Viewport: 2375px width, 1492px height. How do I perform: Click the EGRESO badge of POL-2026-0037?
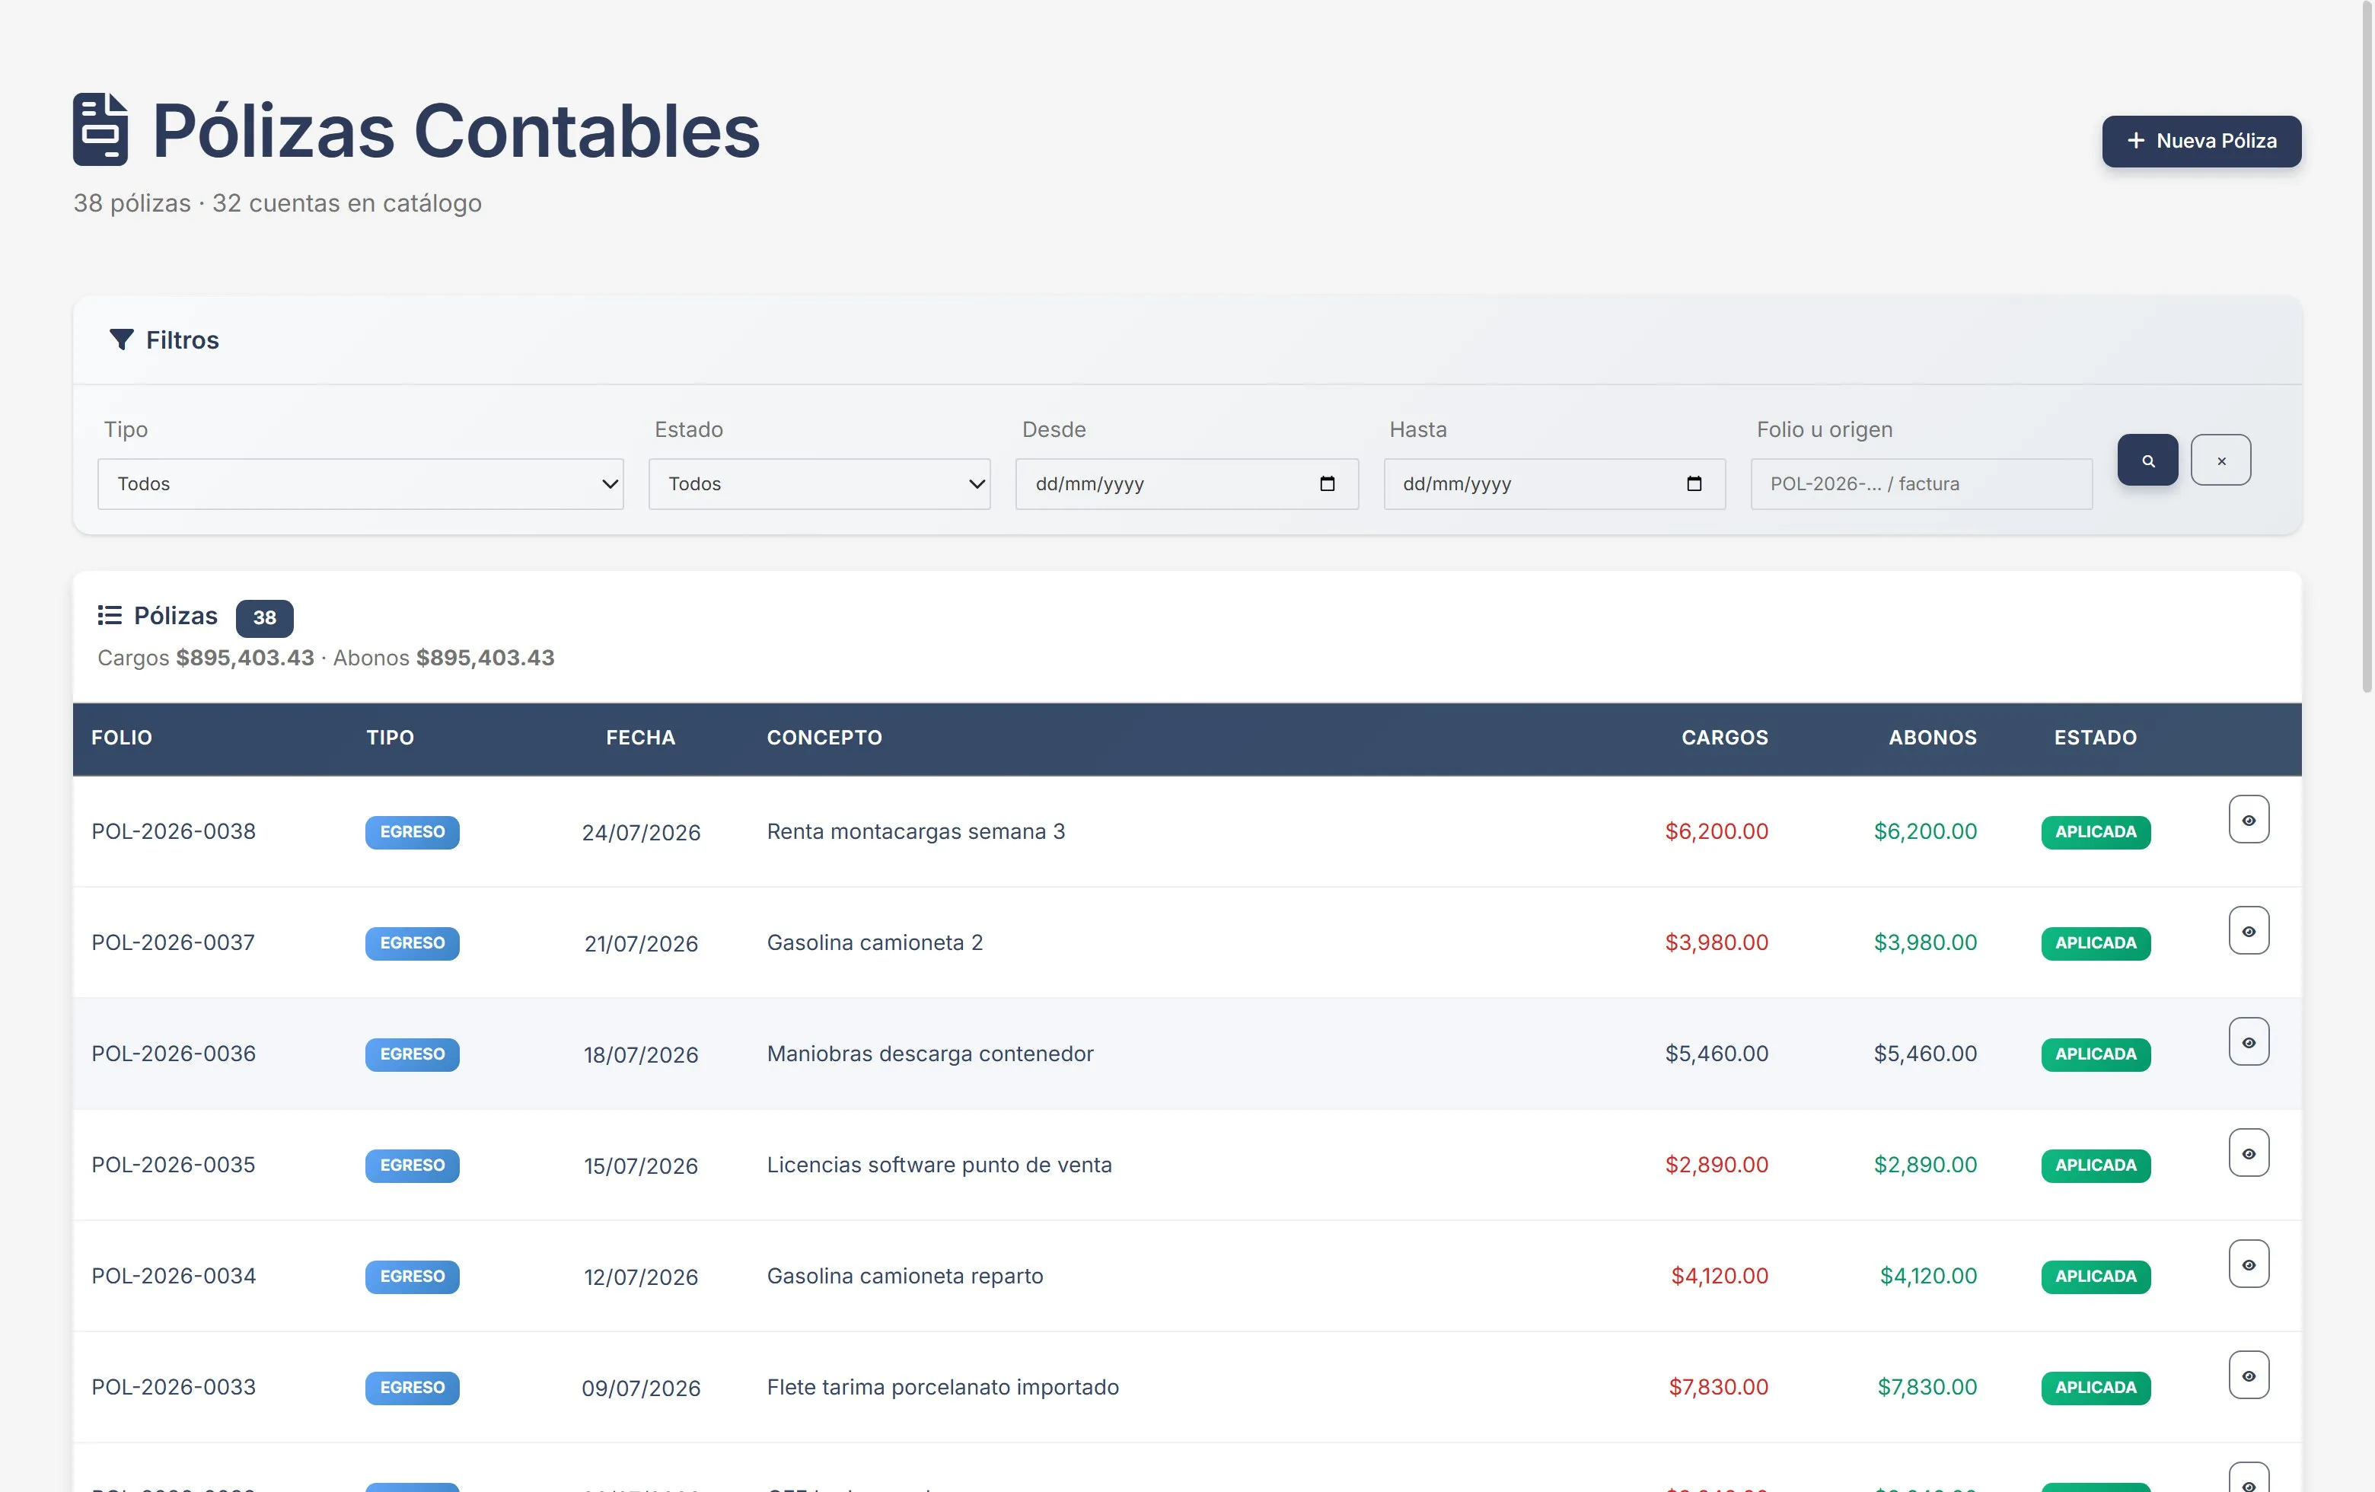413,942
